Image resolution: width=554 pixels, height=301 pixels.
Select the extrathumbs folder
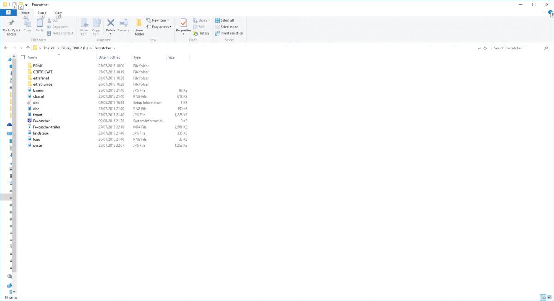pyautogui.click(x=42, y=84)
